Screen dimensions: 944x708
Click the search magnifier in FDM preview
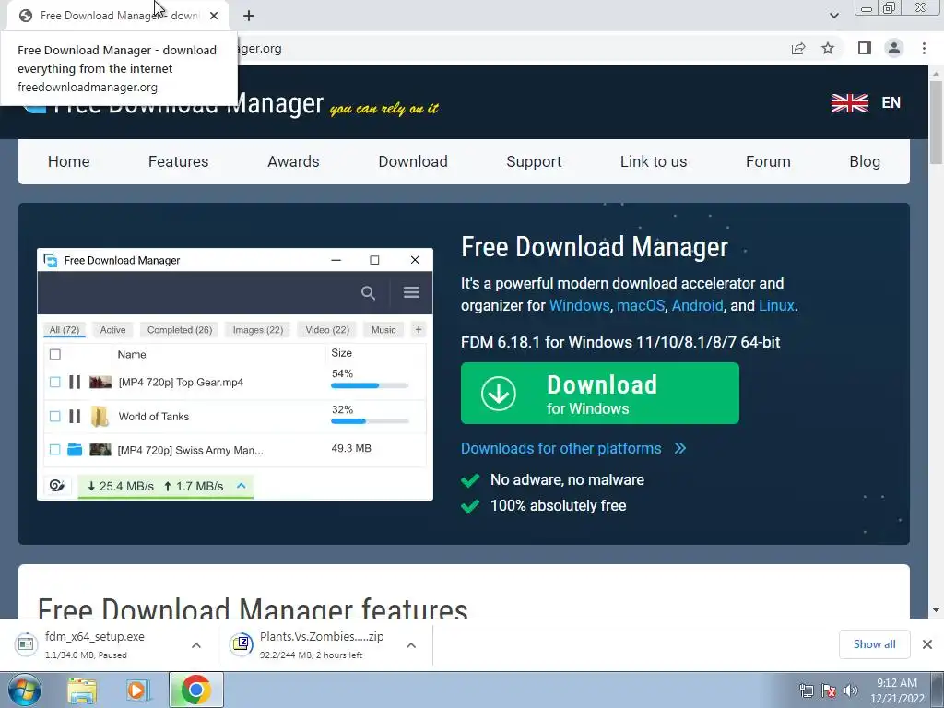click(x=368, y=292)
